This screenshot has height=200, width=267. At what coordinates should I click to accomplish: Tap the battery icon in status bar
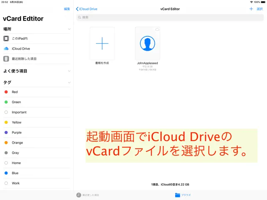click(263, 2)
